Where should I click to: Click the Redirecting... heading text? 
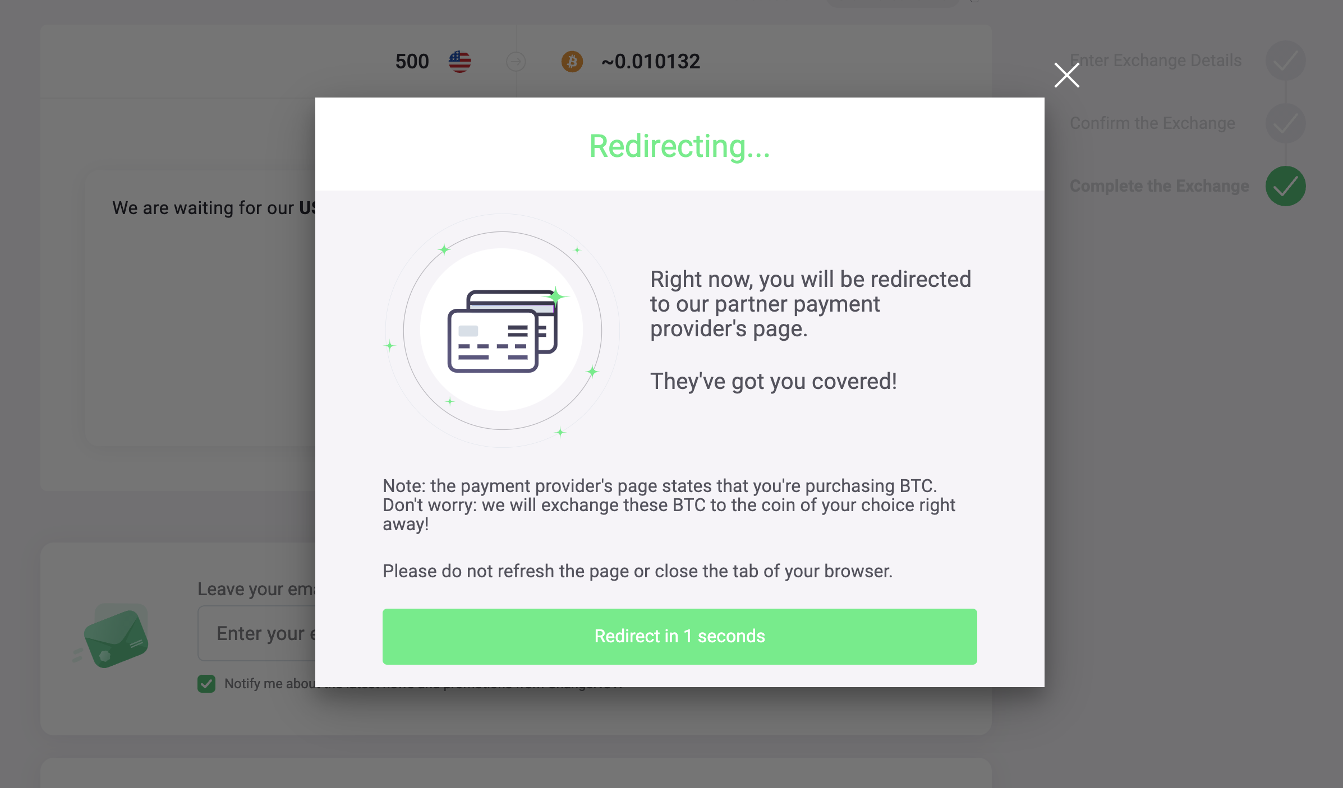click(x=679, y=146)
